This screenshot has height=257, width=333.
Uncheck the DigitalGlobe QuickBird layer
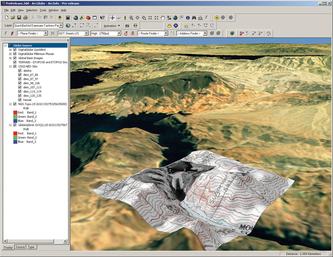click(15, 50)
